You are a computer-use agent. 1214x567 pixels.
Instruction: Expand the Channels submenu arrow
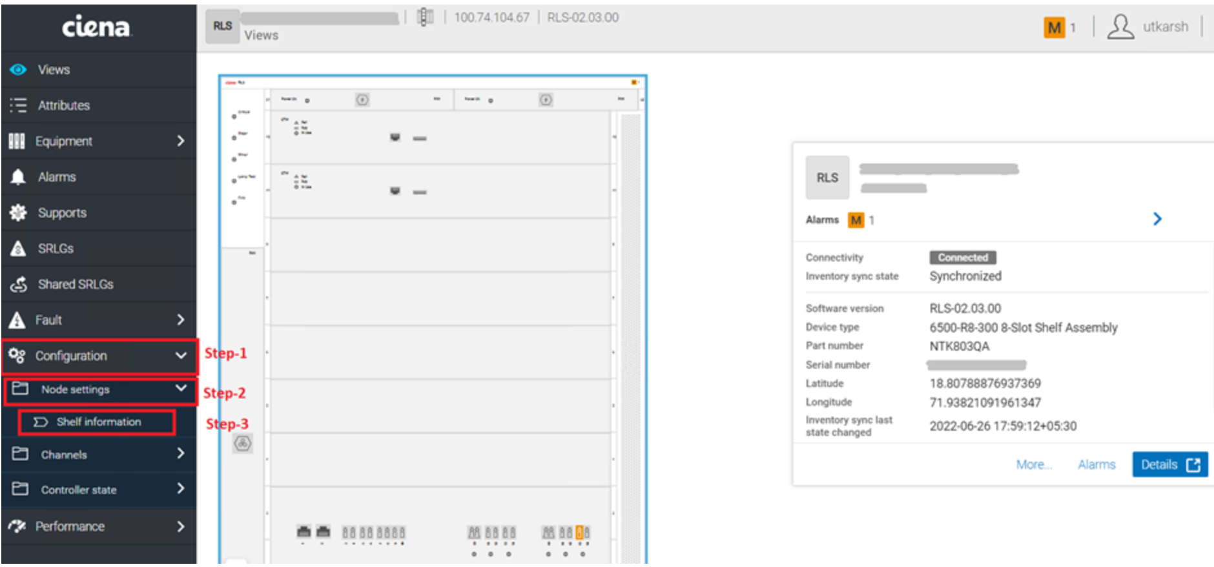pyautogui.click(x=181, y=453)
